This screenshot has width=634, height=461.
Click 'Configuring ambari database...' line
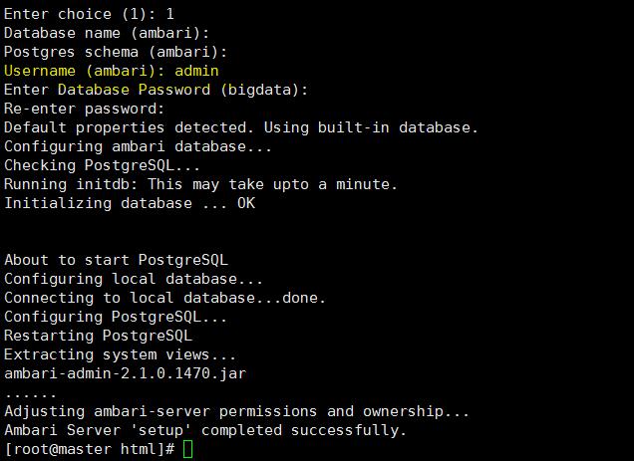(138, 146)
